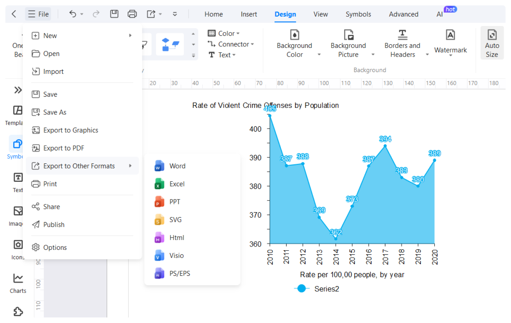Click the Undo arrow icon
Image resolution: width=511 pixels, height=323 pixels.
pyautogui.click(x=73, y=14)
